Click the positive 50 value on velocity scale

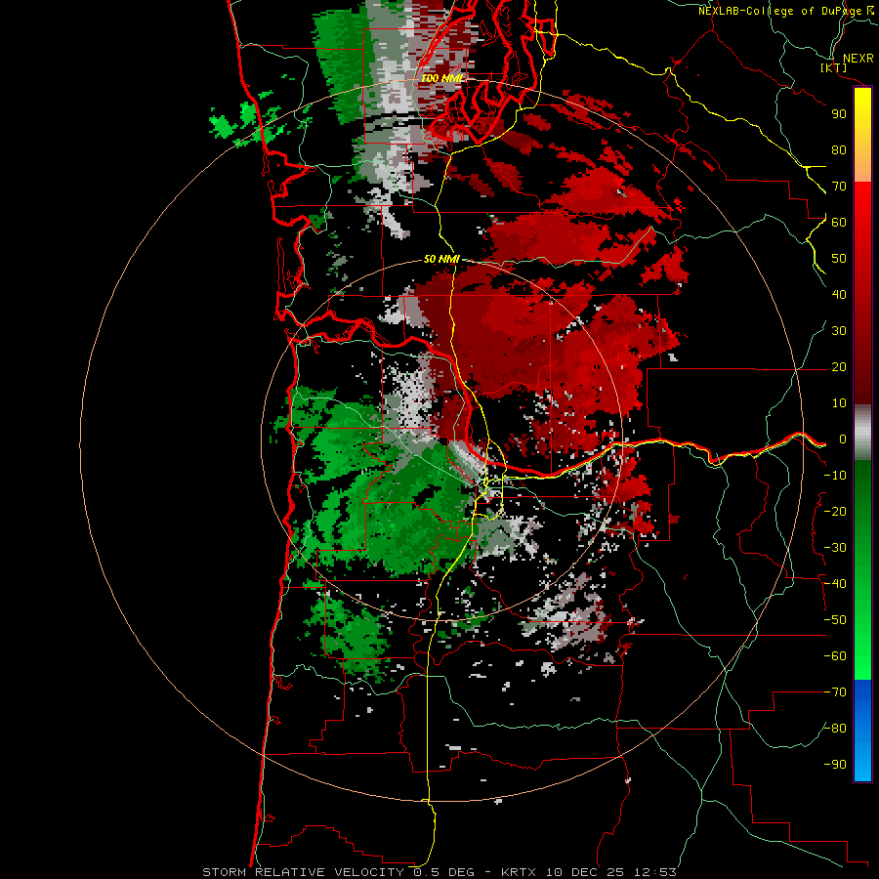[x=839, y=259]
